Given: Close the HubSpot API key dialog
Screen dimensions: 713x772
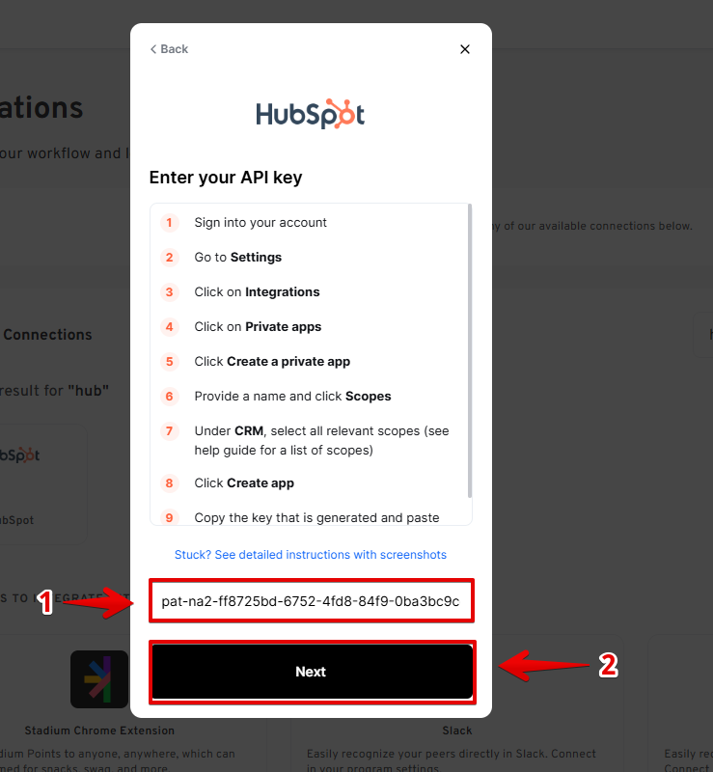Looking at the screenshot, I should pos(465,49).
